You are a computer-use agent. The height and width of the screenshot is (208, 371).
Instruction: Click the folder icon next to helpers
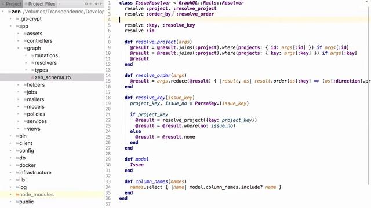point(25,85)
